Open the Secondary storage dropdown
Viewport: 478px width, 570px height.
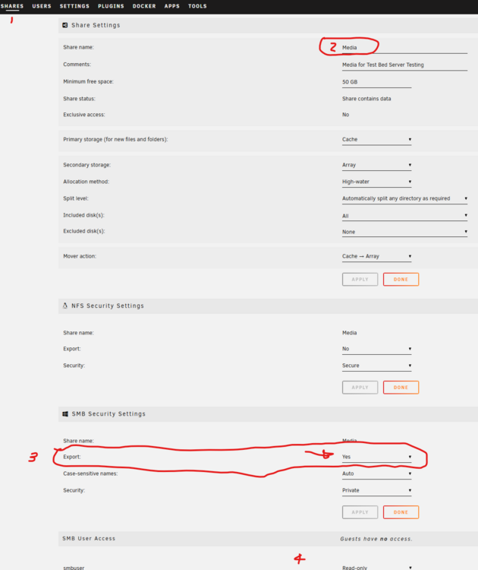pos(376,165)
